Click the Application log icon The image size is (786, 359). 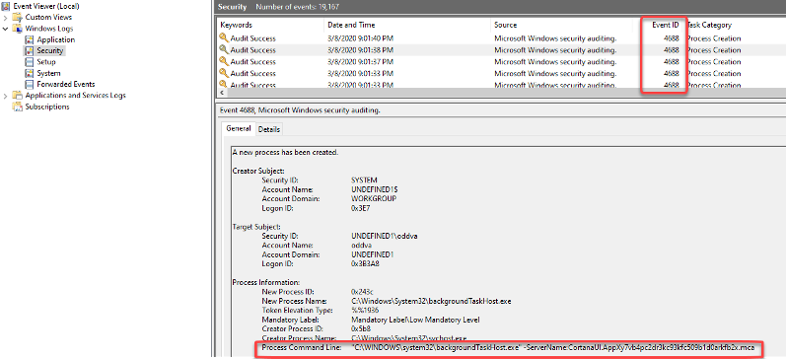[x=29, y=39]
